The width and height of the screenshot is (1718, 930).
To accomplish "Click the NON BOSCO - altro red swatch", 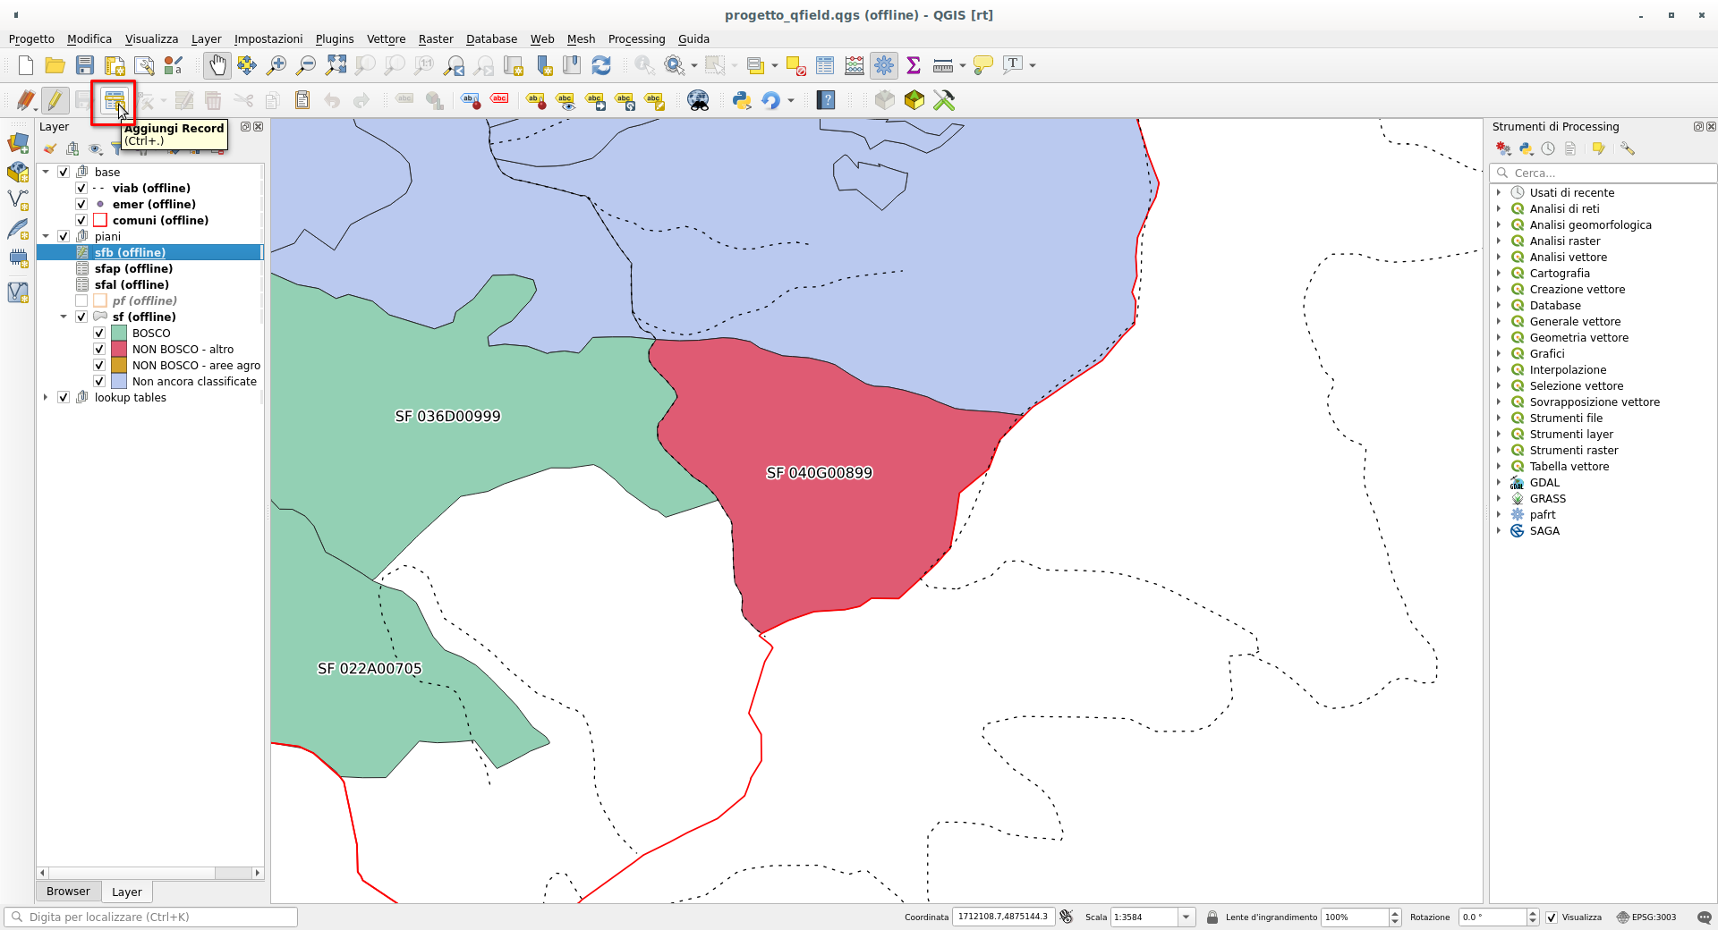I will (119, 349).
